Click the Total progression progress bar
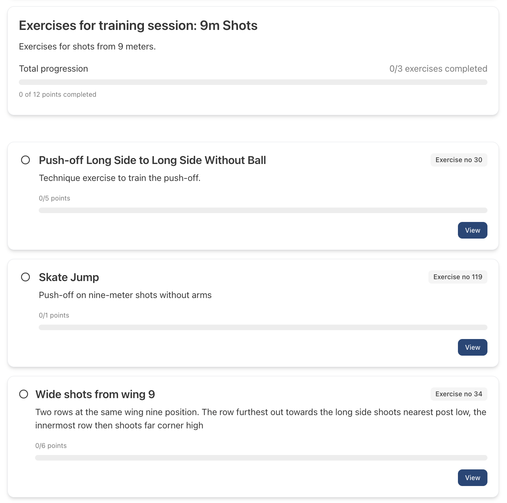The height and width of the screenshot is (503, 507). tap(253, 82)
